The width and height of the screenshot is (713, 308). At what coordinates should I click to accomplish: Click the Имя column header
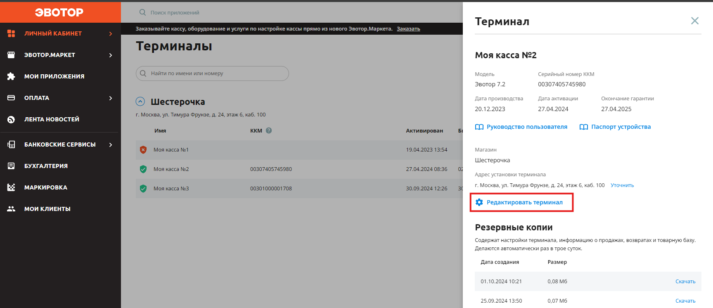click(160, 131)
